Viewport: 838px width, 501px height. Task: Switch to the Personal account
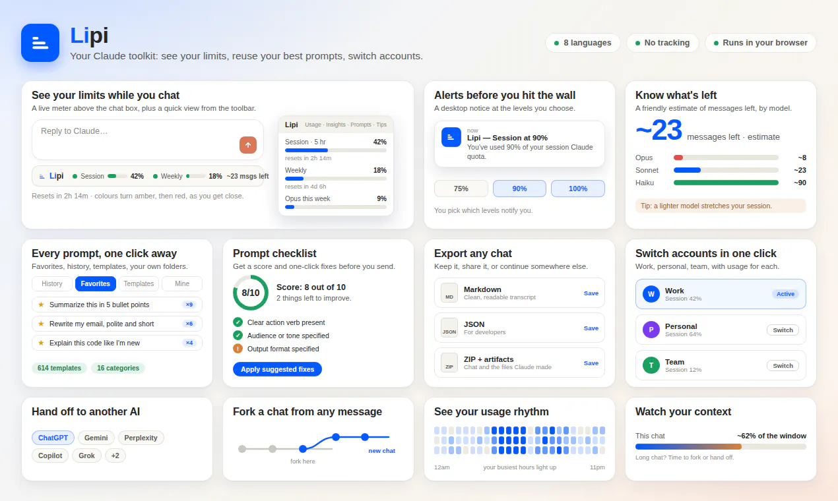[783, 330]
